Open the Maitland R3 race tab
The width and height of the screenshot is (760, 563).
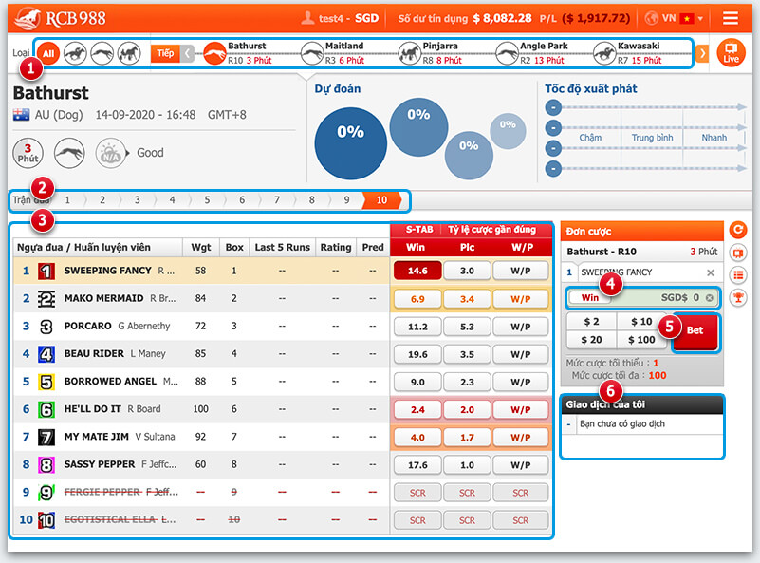[x=344, y=52]
